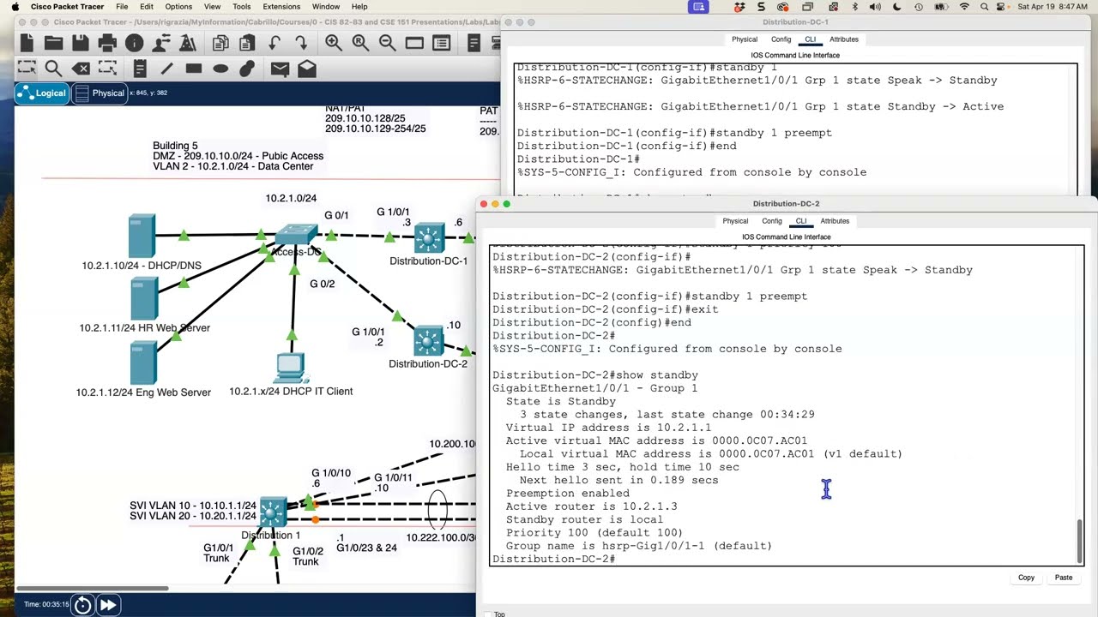
Task: Open the Edit menu
Action: 147,7
